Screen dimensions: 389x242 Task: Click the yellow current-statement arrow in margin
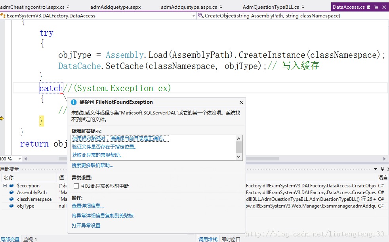pyautogui.click(x=2, y=118)
